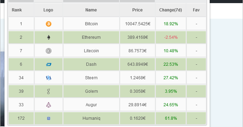The width and height of the screenshot is (243, 127).
Task: Sort by Change(7d) column header
Action: pyautogui.click(x=170, y=10)
